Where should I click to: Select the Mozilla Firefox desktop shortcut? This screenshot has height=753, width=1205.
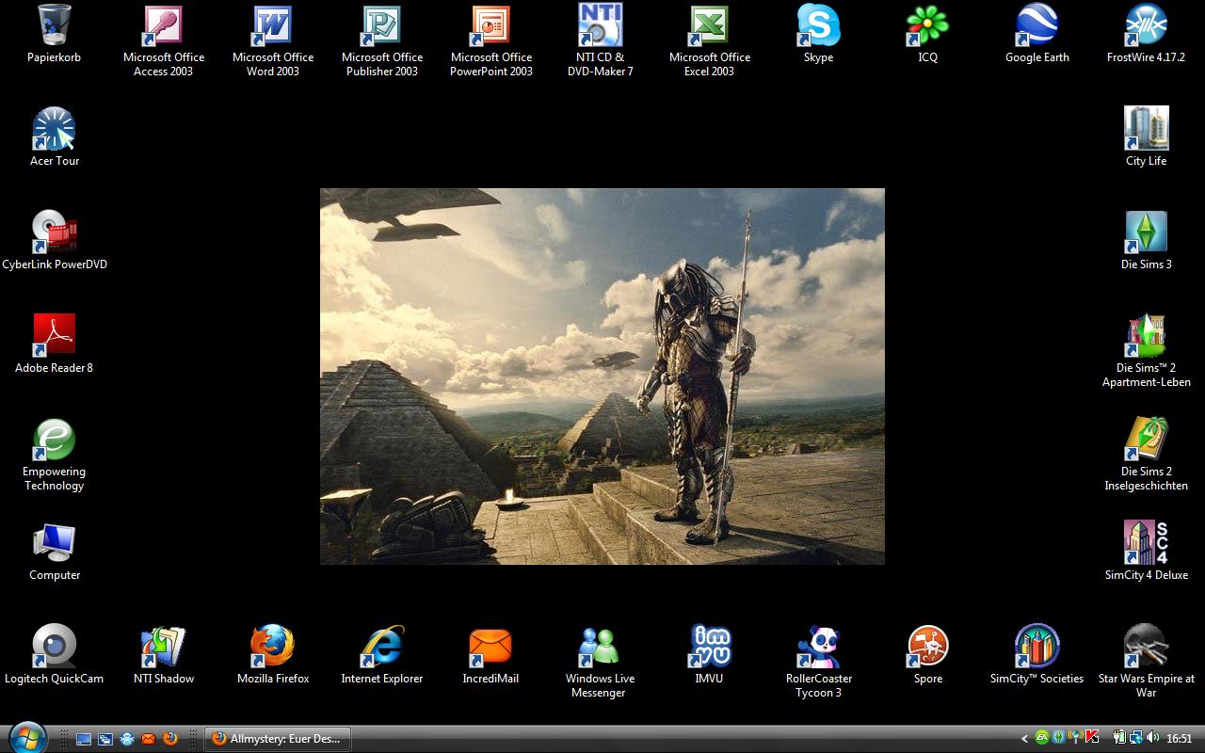(273, 655)
